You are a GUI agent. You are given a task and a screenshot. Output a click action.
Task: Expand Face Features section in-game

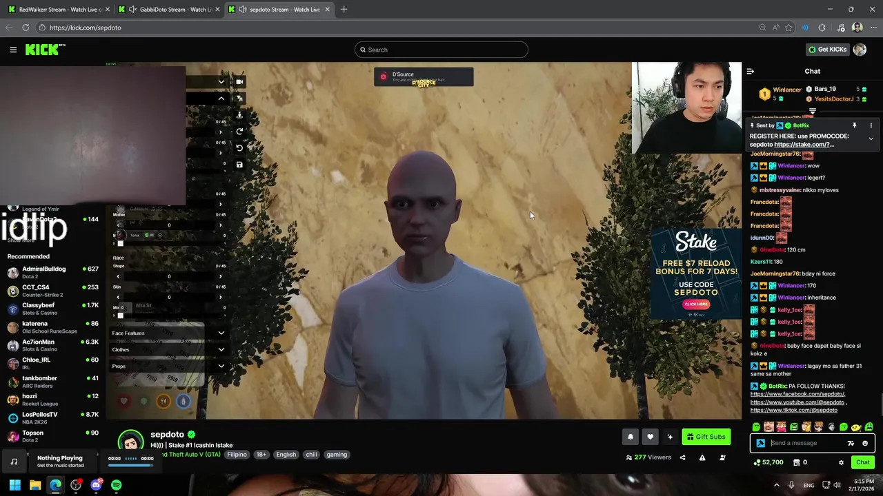(168, 333)
